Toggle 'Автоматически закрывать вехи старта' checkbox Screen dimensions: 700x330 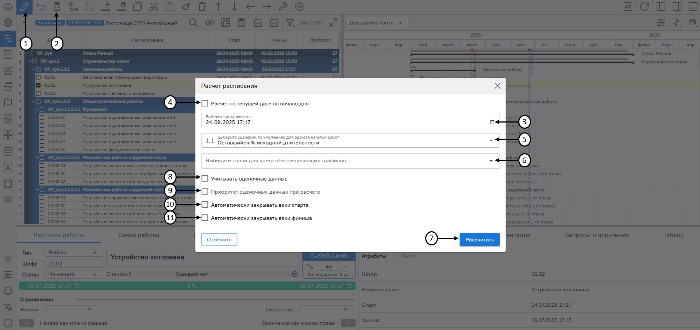point(205,205)
